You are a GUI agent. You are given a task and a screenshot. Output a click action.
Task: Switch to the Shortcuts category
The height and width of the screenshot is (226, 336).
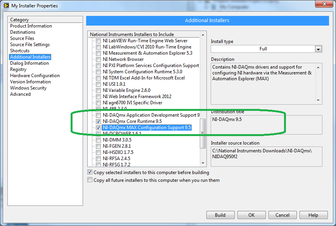(20, 51)
